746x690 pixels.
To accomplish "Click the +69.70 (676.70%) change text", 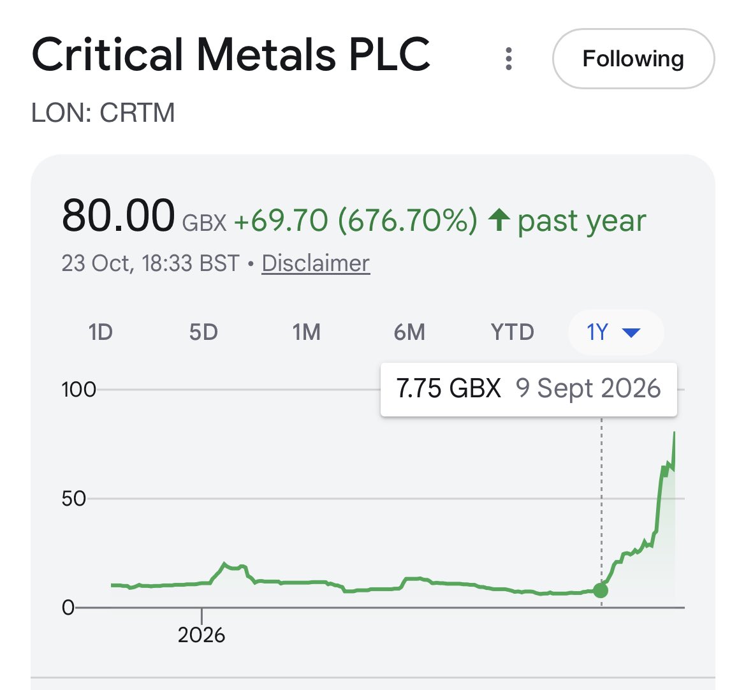I will tap(355, 220).
